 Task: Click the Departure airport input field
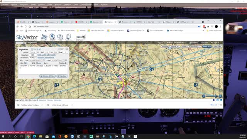[33, 55]
